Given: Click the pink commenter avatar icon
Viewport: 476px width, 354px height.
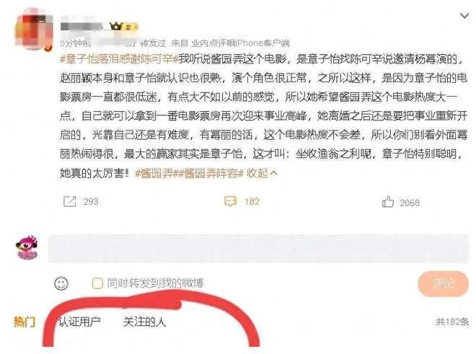Looking at the screenshot, I should pyautogui.click(x=27, y=248).
